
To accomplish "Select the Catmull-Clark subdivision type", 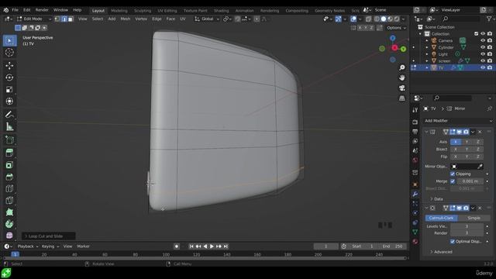I will [x=441, y=218].
